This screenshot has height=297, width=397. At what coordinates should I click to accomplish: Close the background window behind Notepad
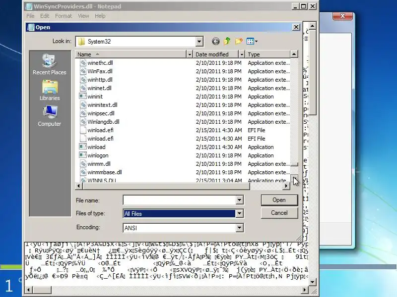point(342,16)
